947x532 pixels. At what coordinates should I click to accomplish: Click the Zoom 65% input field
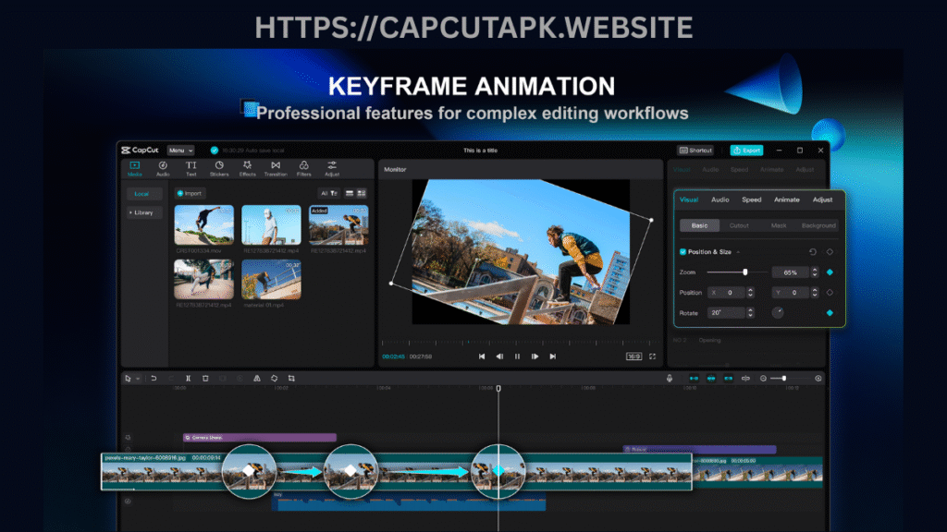click(x=790, y=272)
